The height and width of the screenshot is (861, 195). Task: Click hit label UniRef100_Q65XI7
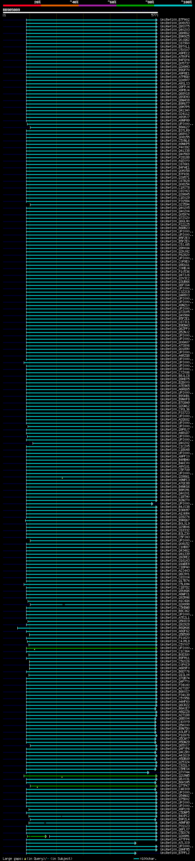[x=175, y=745]
